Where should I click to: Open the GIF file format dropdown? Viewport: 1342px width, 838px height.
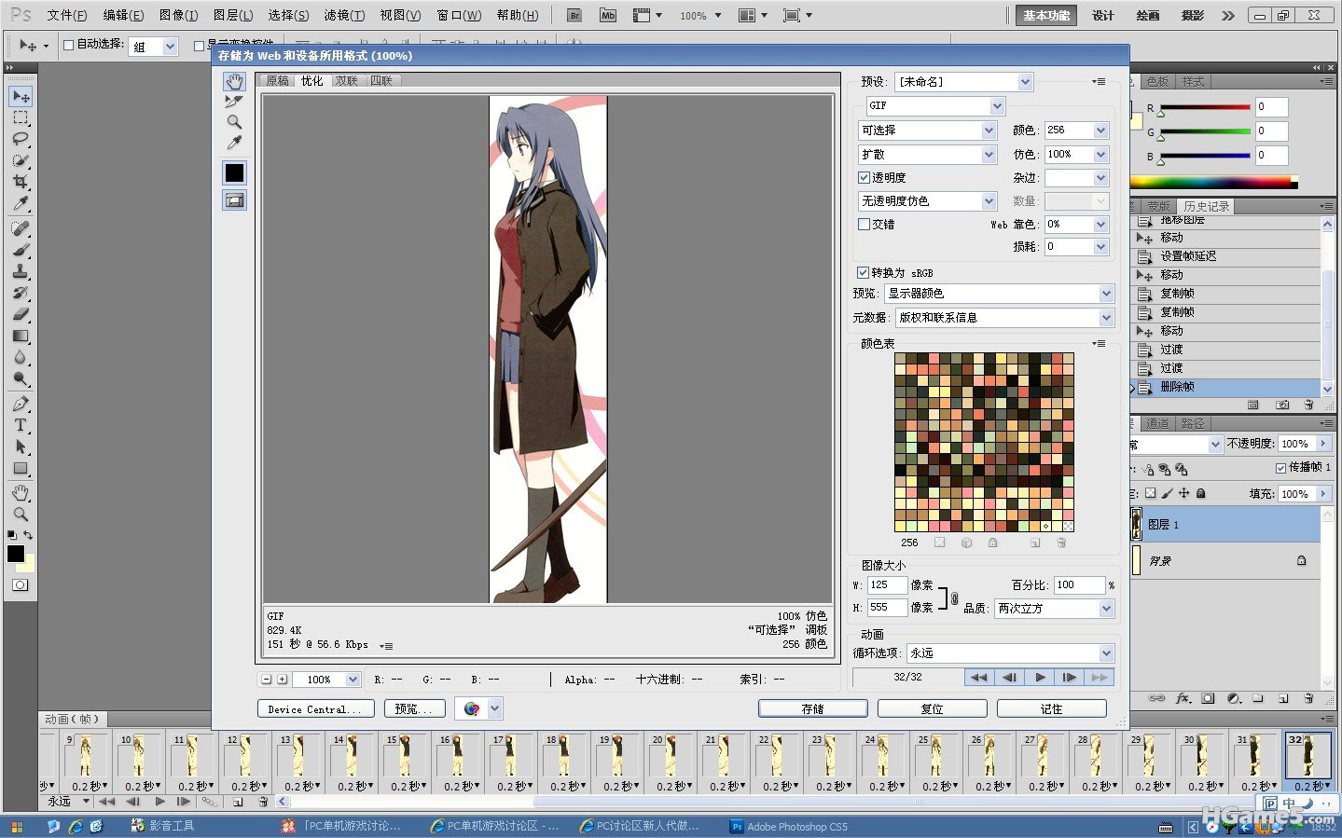click(935, 105)
